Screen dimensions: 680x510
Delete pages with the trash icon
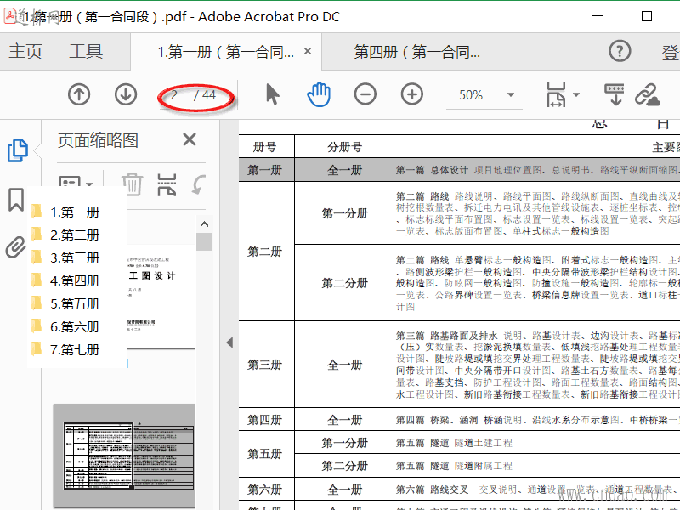click(x=133, y=184)
